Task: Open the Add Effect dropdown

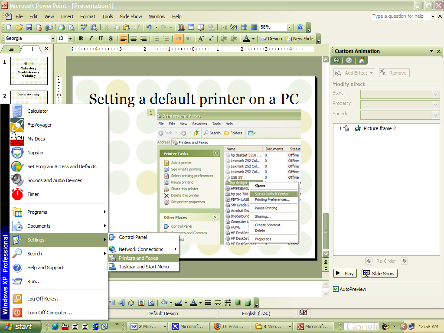Action: [354, 73]
